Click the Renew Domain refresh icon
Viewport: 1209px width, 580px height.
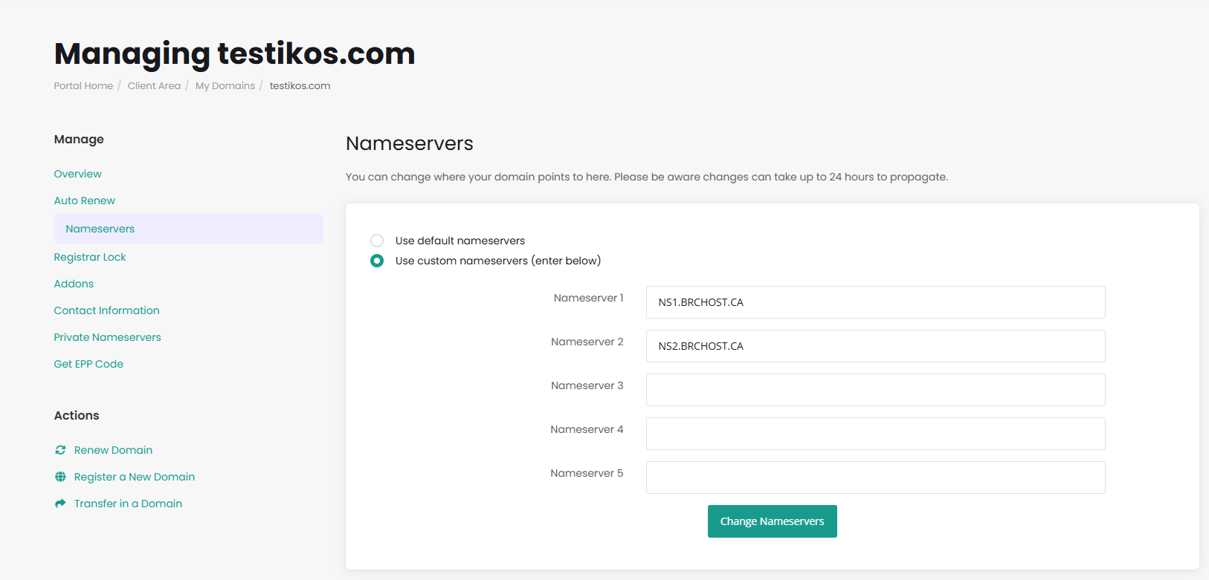60,450
